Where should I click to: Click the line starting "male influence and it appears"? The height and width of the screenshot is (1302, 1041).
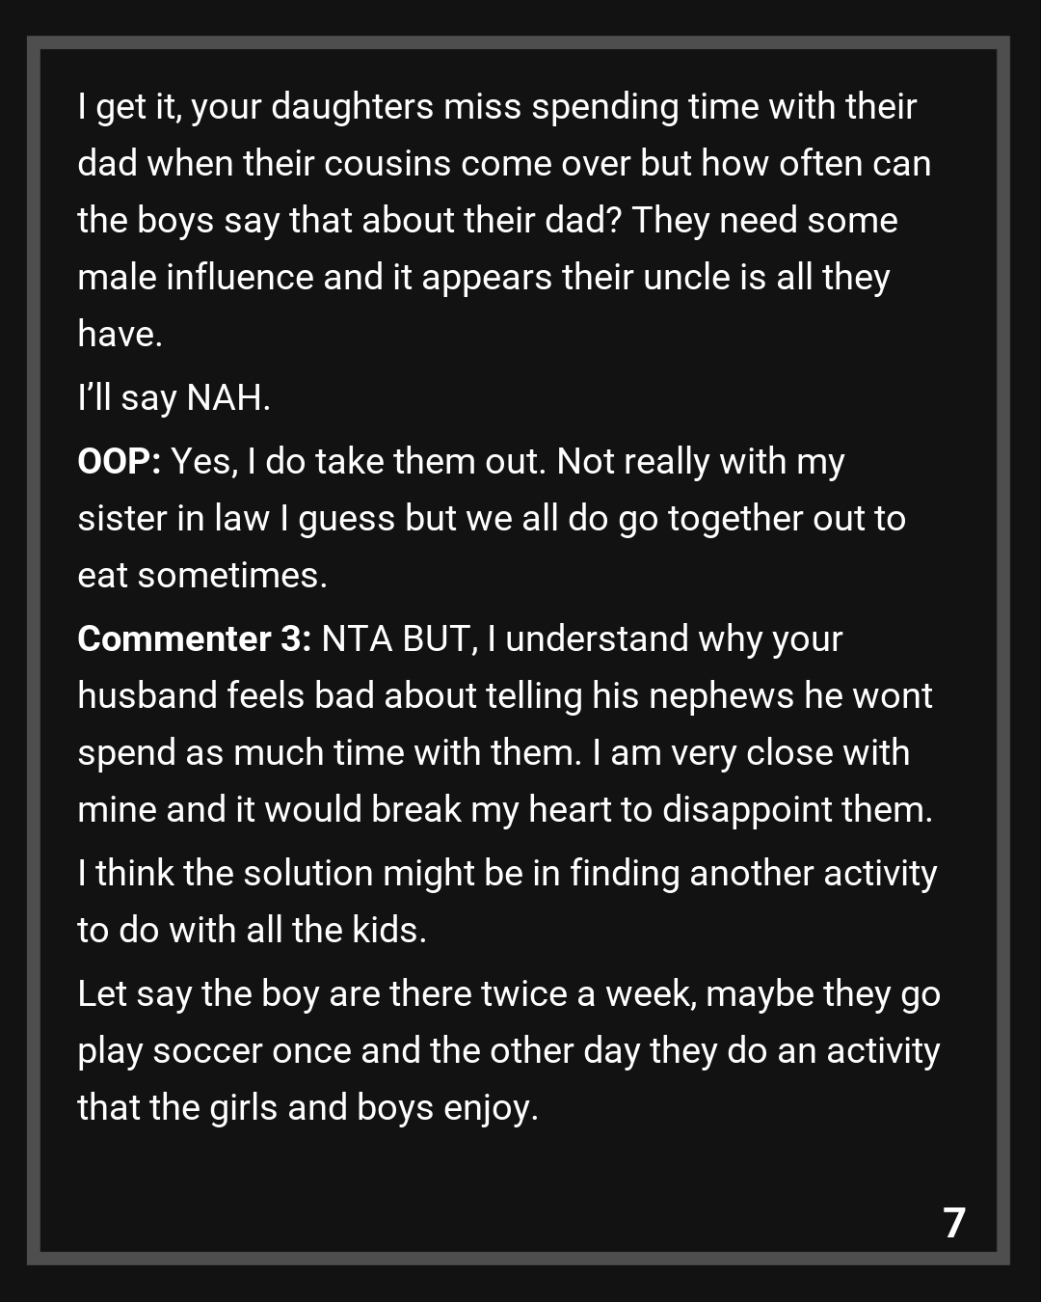483,278
